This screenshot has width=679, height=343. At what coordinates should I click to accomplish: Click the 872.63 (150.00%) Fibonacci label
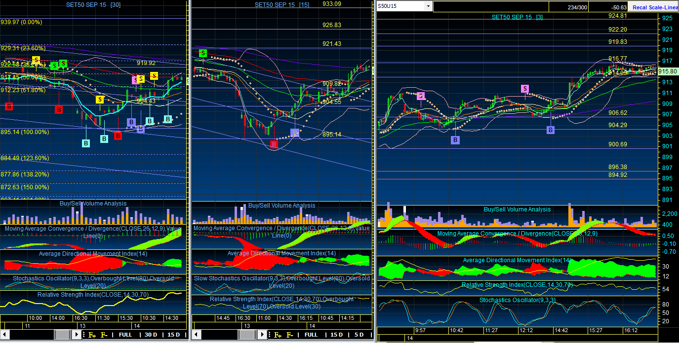[25, 187]
